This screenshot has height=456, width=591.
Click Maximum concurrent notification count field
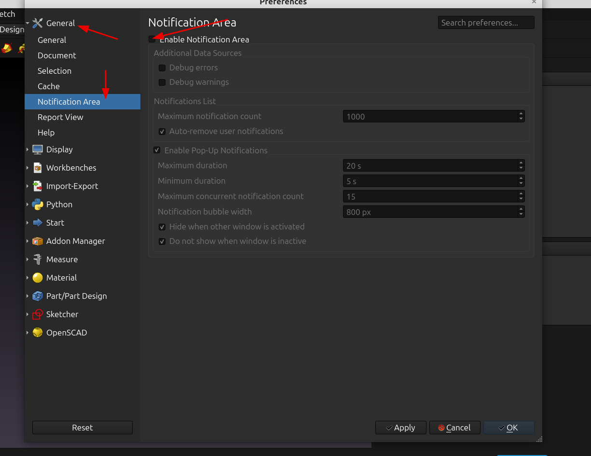(x=434, y=196)
